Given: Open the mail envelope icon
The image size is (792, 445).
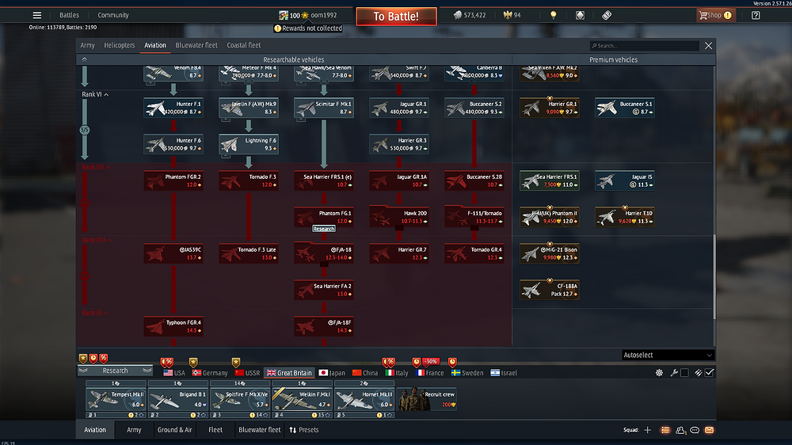Looking at the screenshot, I should coord(709,430).
